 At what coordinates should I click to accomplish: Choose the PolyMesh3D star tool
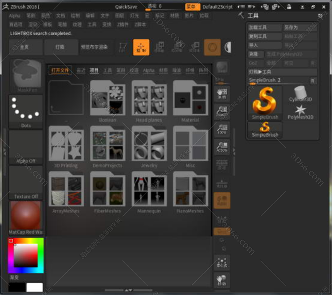point(300,111)
